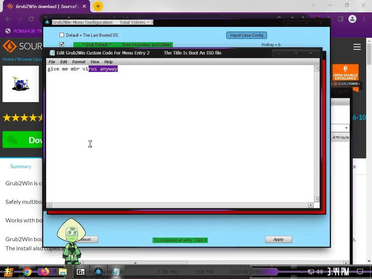Click the browser page vertical scrollbar thumb

369,54
